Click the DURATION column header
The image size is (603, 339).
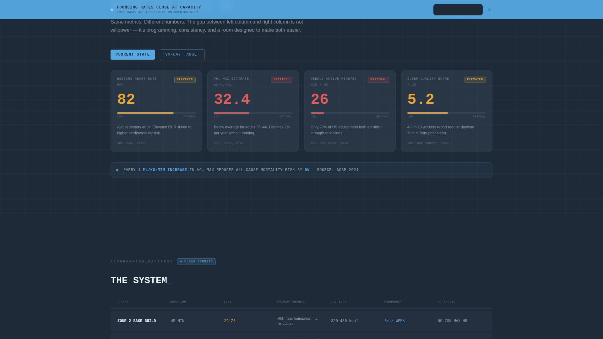point(178,302)
